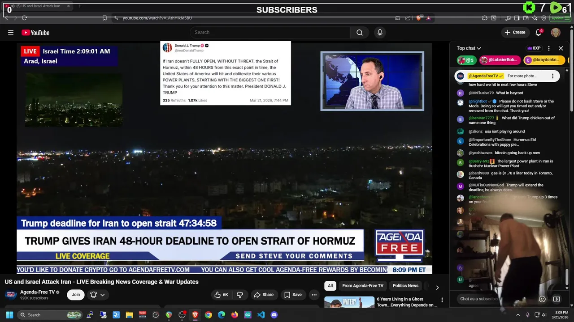The image size is (574, 322).
Task: Open YouTube notifications bell
Action: (539, 32)
